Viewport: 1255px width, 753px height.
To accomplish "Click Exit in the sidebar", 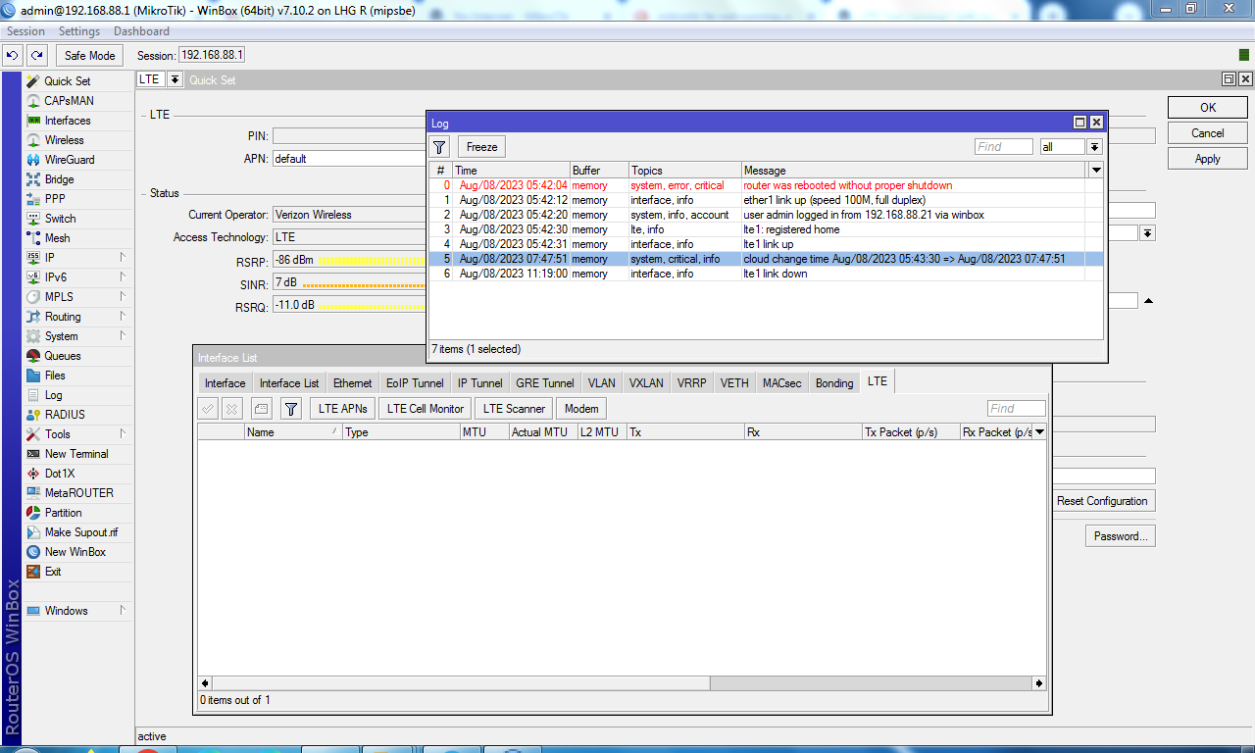I will (x=53, y=572).
